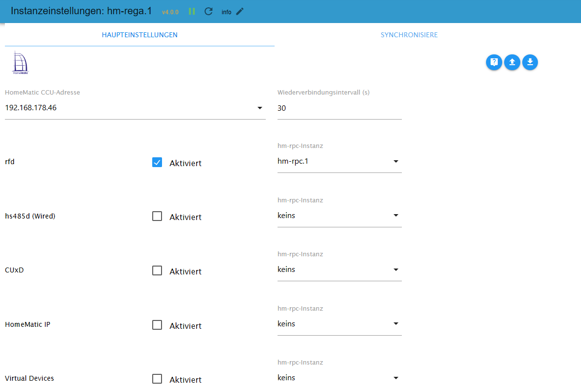581x392 pixels.
Task: Click the download configuration arrow button
Action: (530, 62)
